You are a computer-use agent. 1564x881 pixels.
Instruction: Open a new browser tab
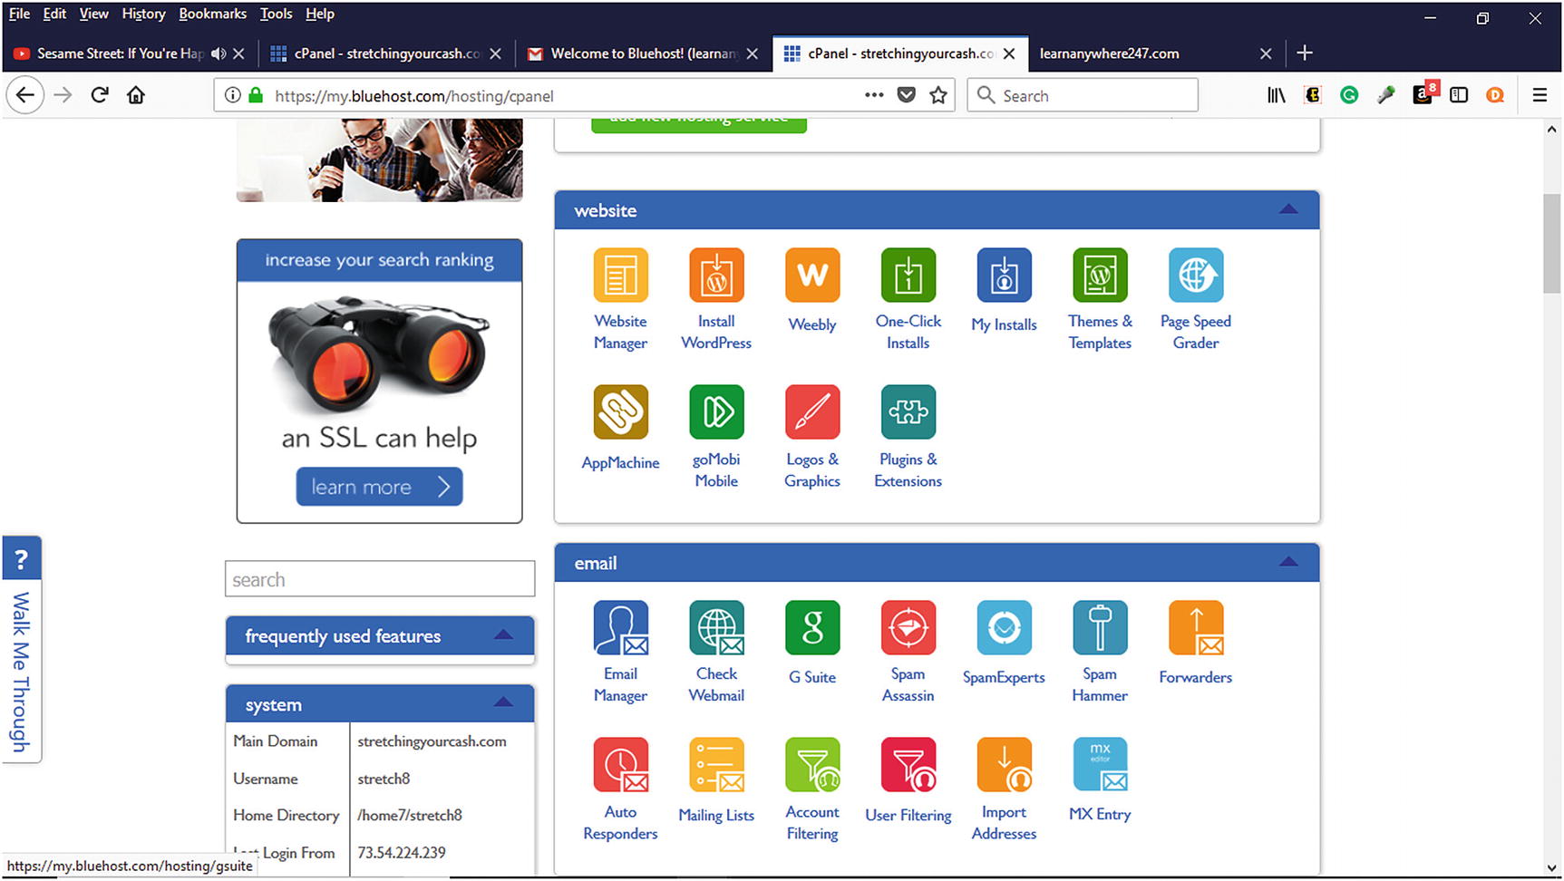click(1305, 53)
